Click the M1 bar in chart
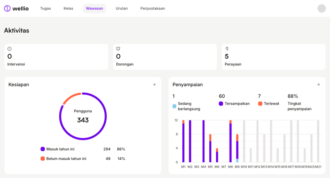330x178 pixels. [x=183, y=141]
